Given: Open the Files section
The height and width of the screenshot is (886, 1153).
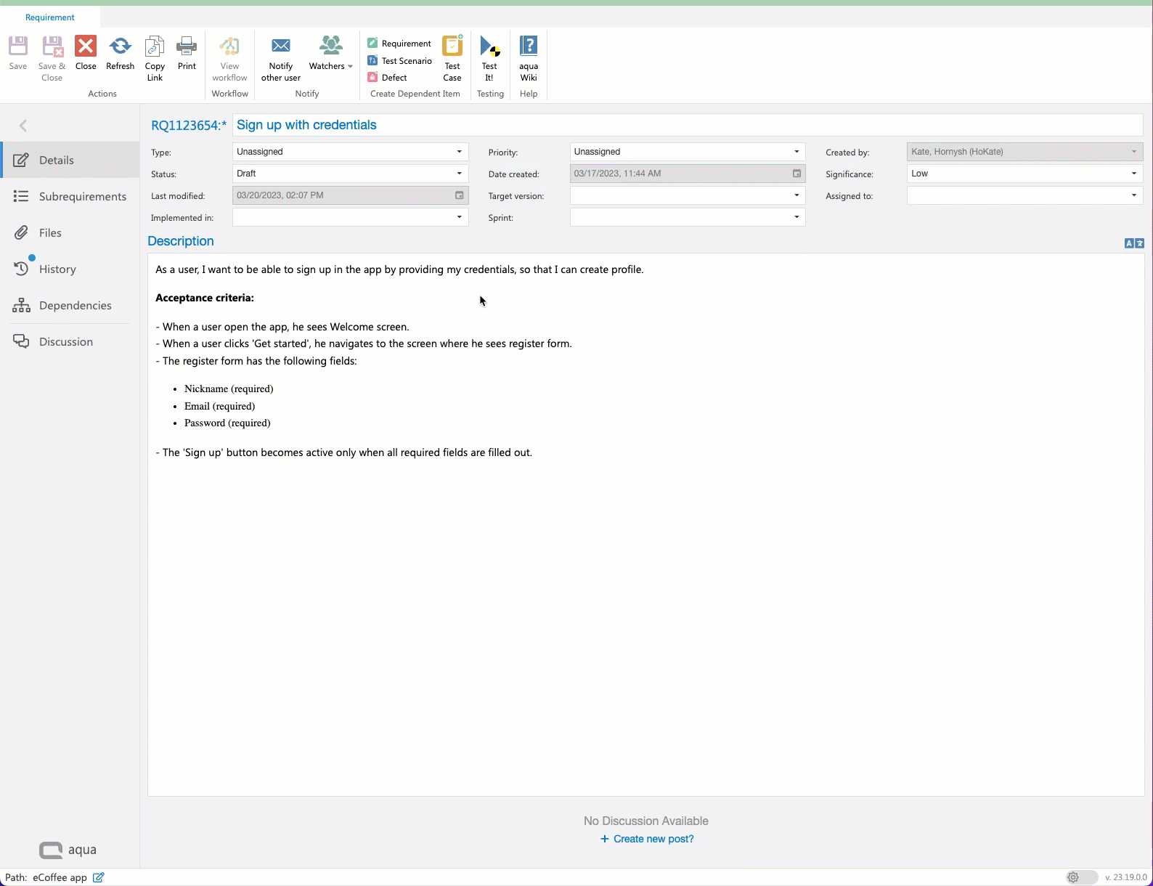Looking at the screenshot, I should [70, 232].
